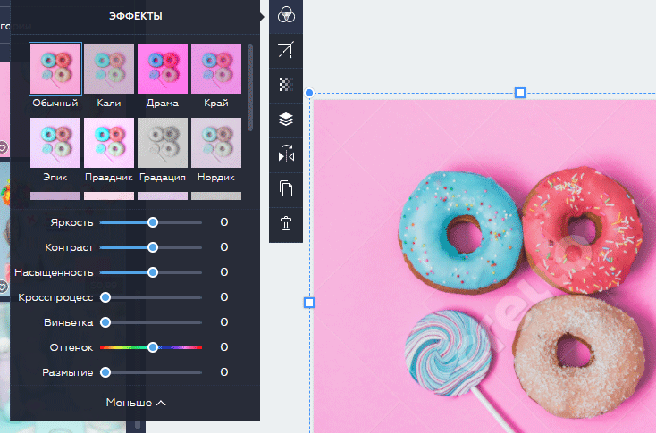Click the effects list scrollbar
This screenshot has width=656, height=433.
(x=250, y=87)
